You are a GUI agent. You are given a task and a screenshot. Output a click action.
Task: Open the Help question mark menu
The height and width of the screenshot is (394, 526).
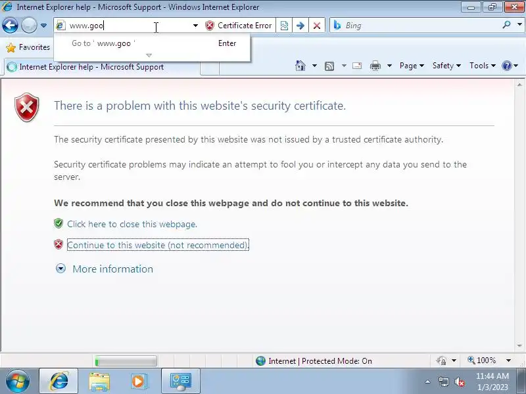510,66
